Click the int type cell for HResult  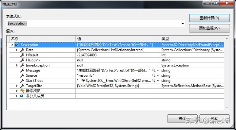192,55
